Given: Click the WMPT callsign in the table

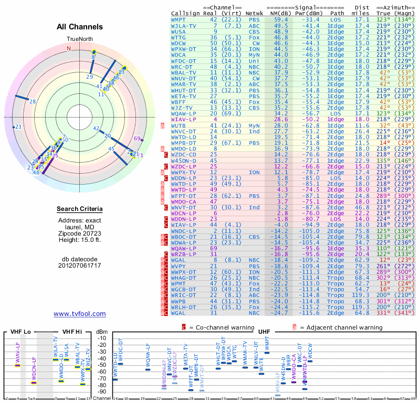Looking at the screenshot, I should point(178,20).
